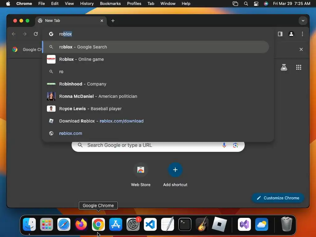
Task: Click the Google Chrome Dock icon
Action: [98, 224]
